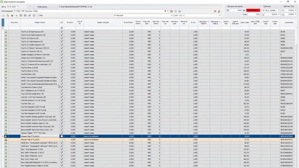Sort by the Назва тов вх column header
This screenshot has width=299, height=168.
pos(40,22)
